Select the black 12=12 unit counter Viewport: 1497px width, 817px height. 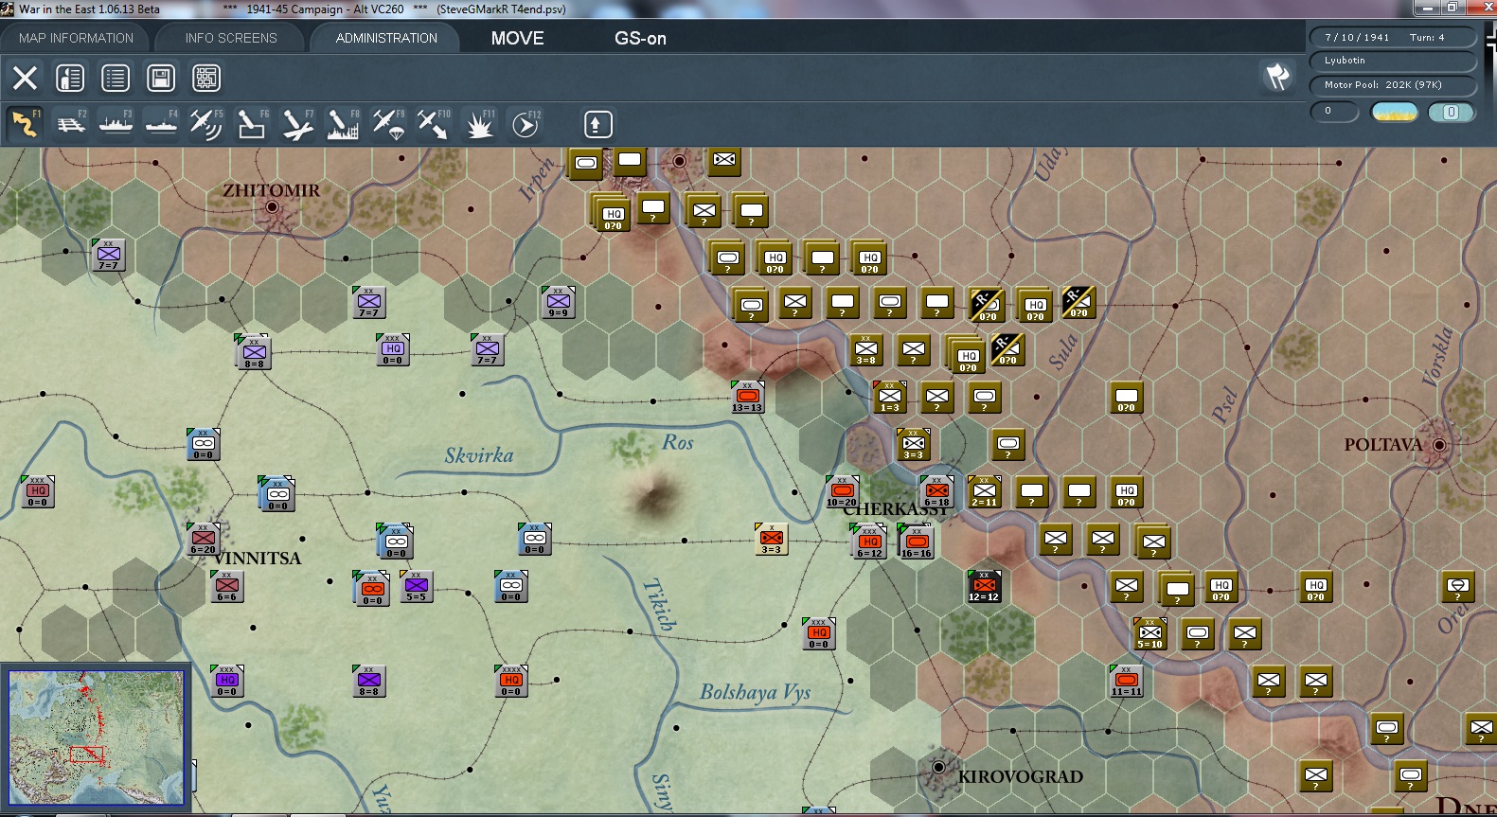click(984, 587)
